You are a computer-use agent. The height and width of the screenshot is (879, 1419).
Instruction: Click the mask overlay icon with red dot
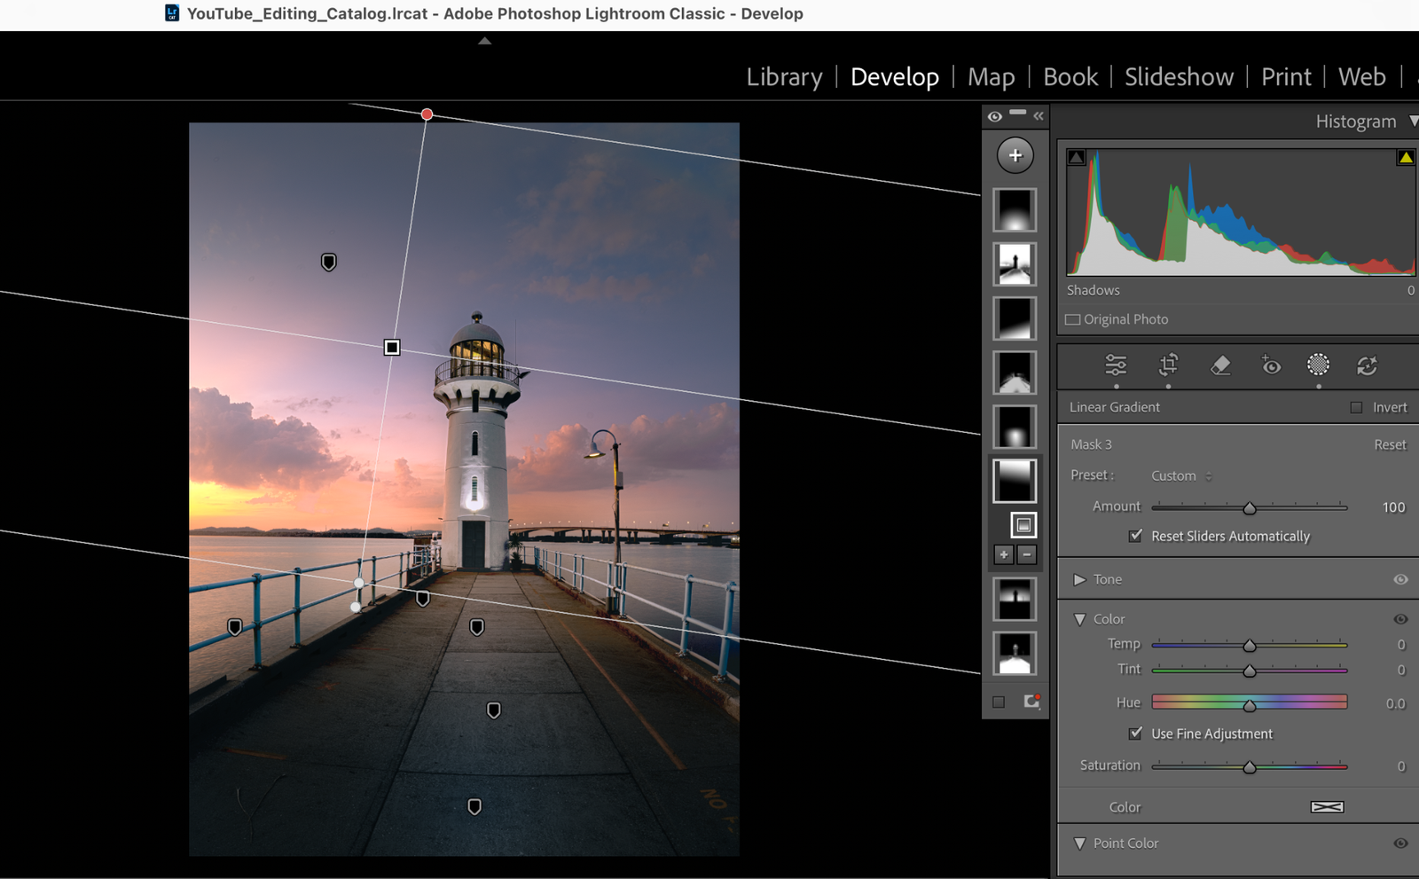pyautogui.click(x=1031, y=702)
